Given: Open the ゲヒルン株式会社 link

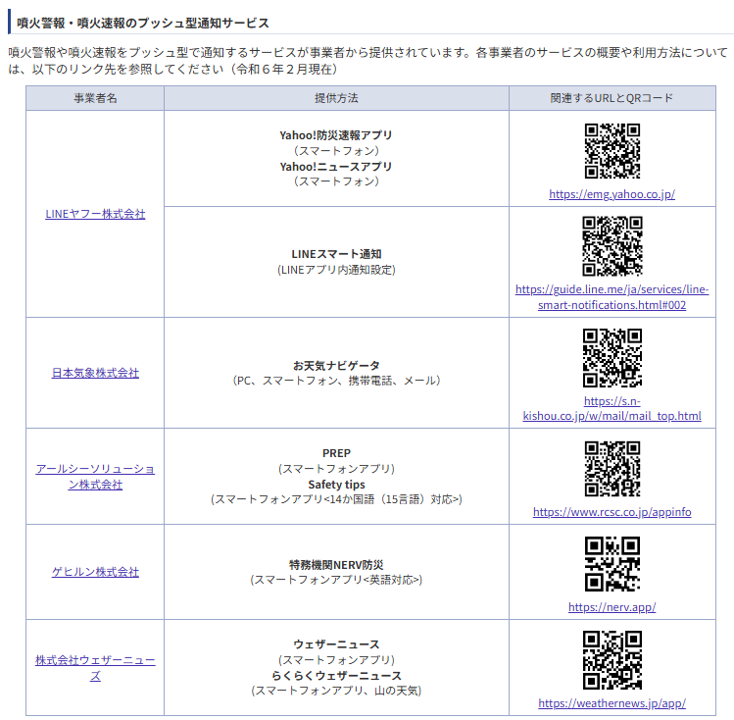Looking at the screenshot, I should click(x=95, y=572).
